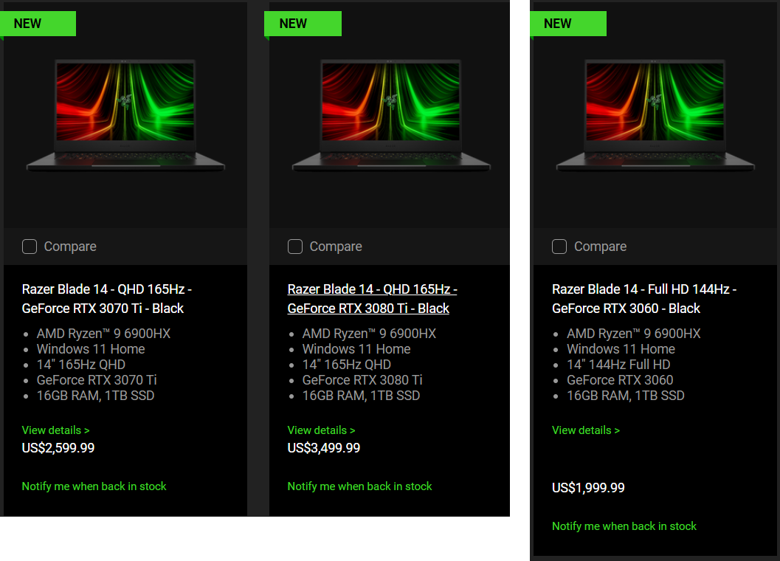Screen dimensions: 780x561
Task: Click the 14" 144Hz Full HD spec
Action: [618, 365]
